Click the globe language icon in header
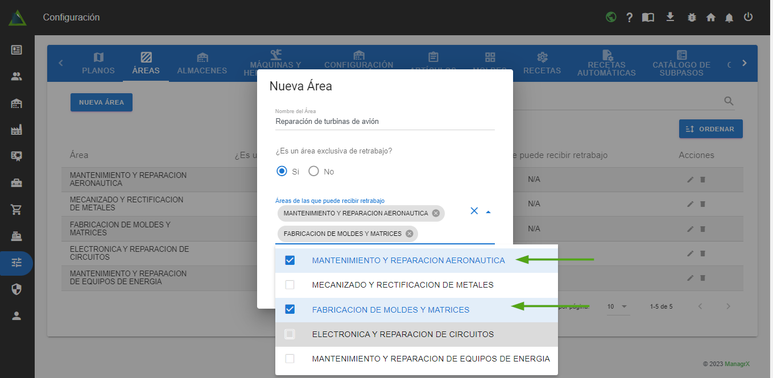 tap(611, 17)
